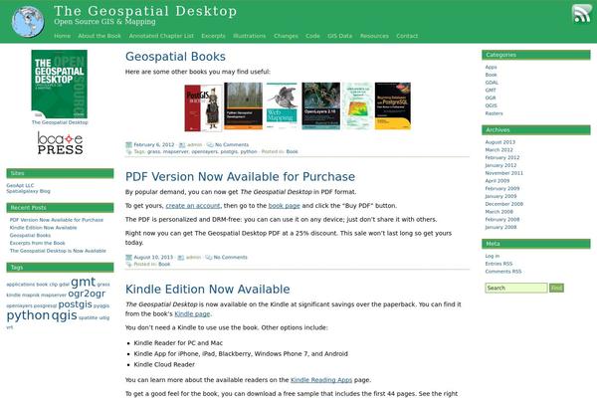The height and width of the screenshot is (398, 597).
Task: Open the Excerpts menu item
Action: (x=213, y=36)
